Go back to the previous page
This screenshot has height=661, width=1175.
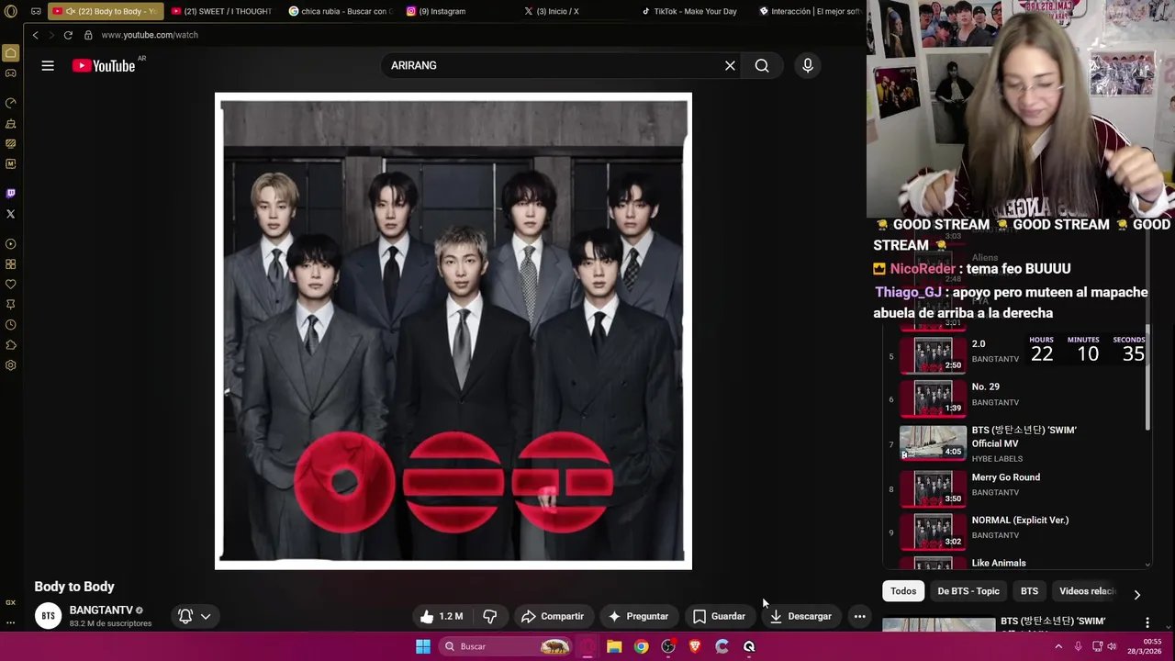pyautogui.click(x=35, y=35)
